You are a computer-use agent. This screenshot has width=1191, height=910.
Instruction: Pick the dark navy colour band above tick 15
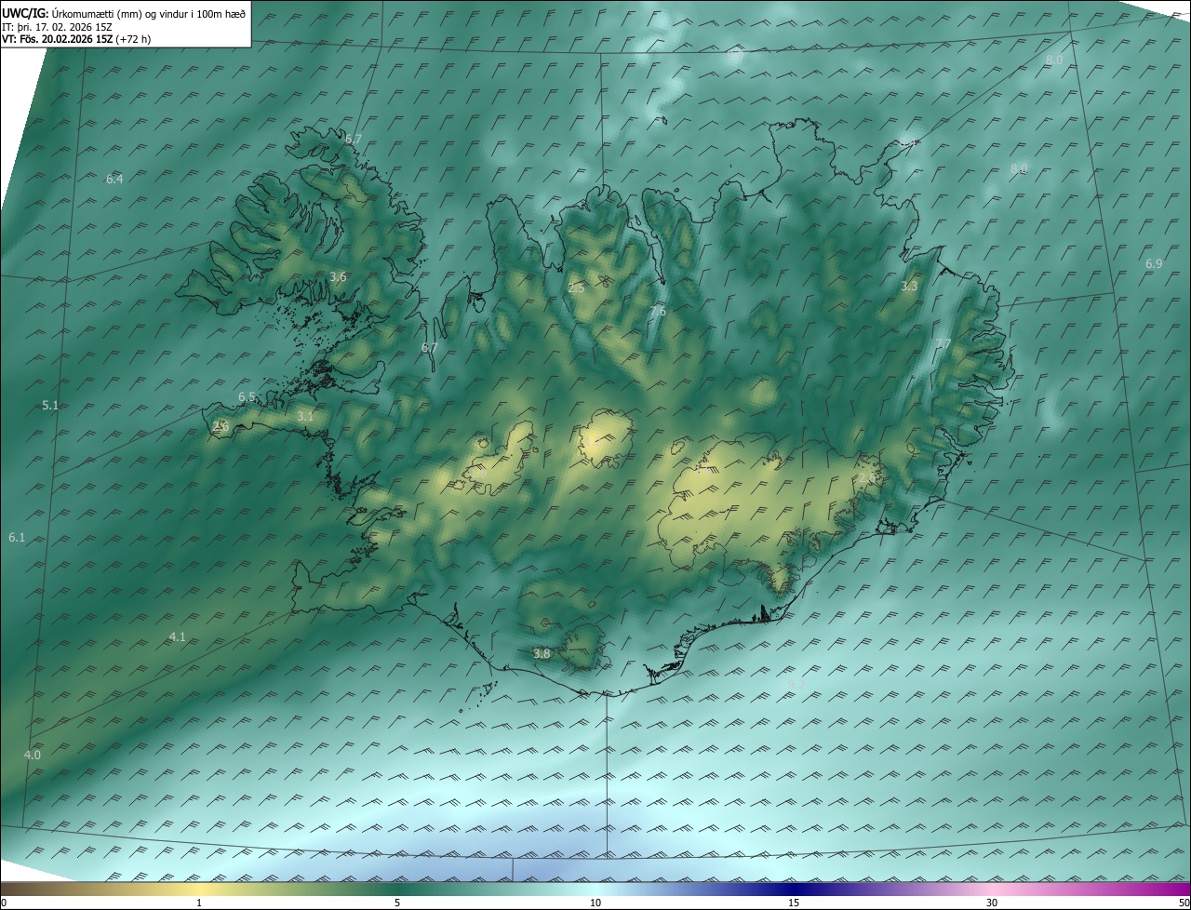pyautogui.click(x=794, y=889)
